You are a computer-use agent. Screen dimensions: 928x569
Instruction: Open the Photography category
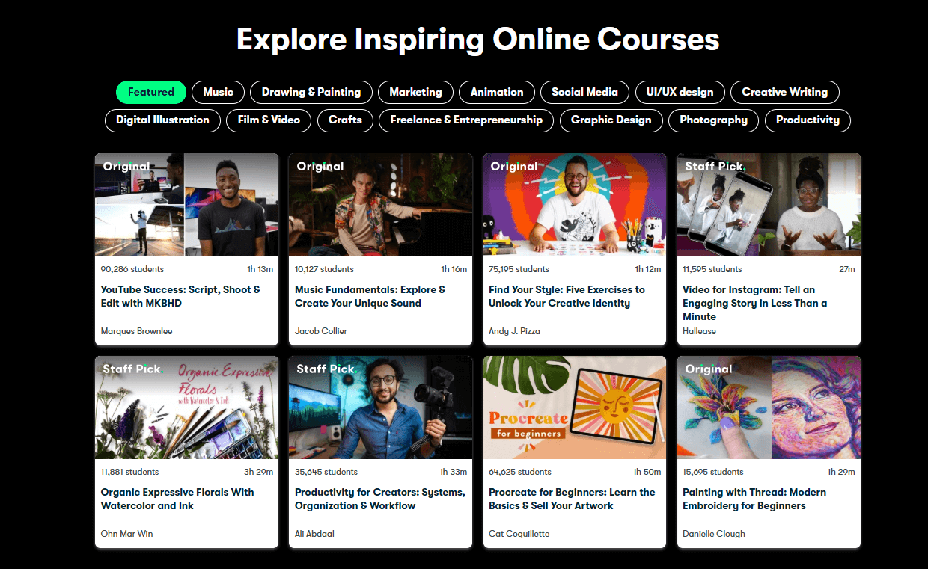(713, 120)
